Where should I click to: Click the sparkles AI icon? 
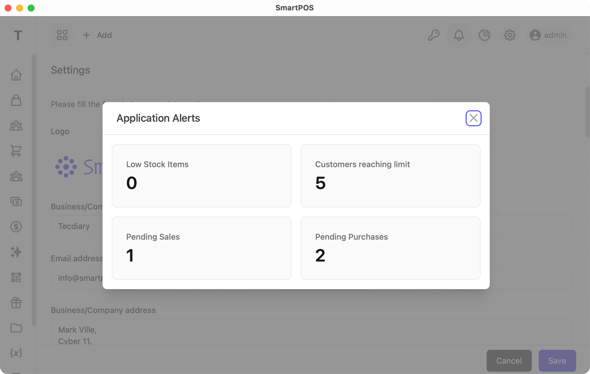(x=16, y=252)
